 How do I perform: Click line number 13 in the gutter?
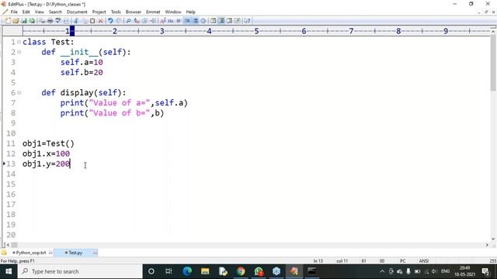click(x=11, y=164)
